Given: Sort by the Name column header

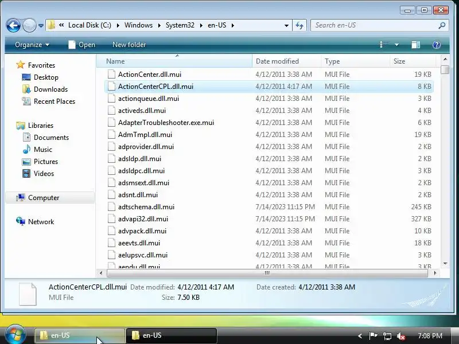Looking at the screenshot, I should (x=174, y=61).
